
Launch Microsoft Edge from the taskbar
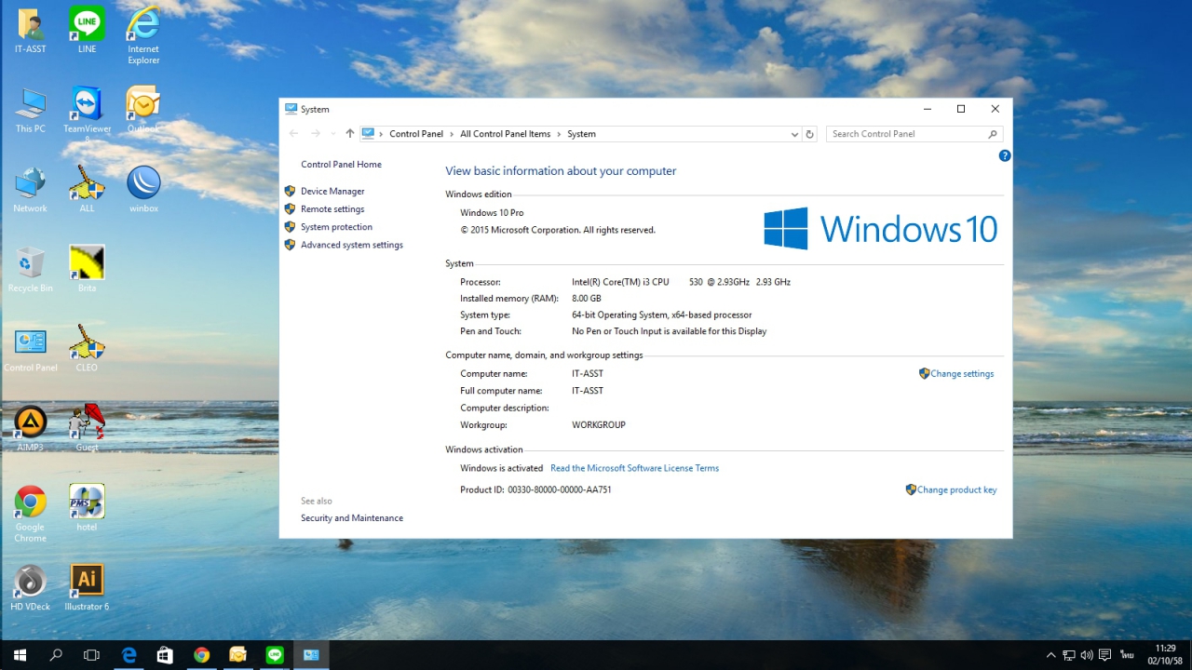129,655
